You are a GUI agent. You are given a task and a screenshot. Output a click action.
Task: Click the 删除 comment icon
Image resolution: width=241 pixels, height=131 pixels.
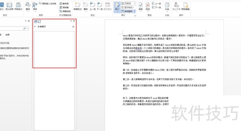[86, 5]
